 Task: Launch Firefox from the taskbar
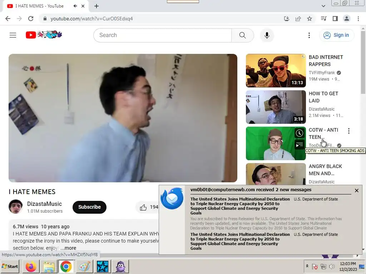click(31, 267)
